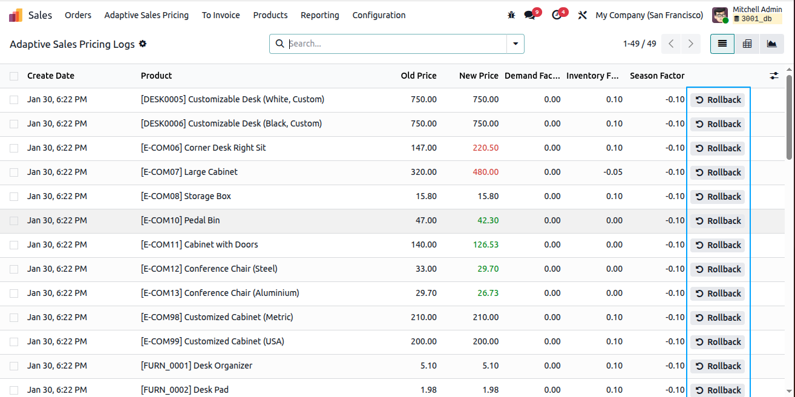Image resolution: width=795 pixels, height=397 pixels.
Task: Rollback the Storage Box price change
Action: tap(718, 197)
